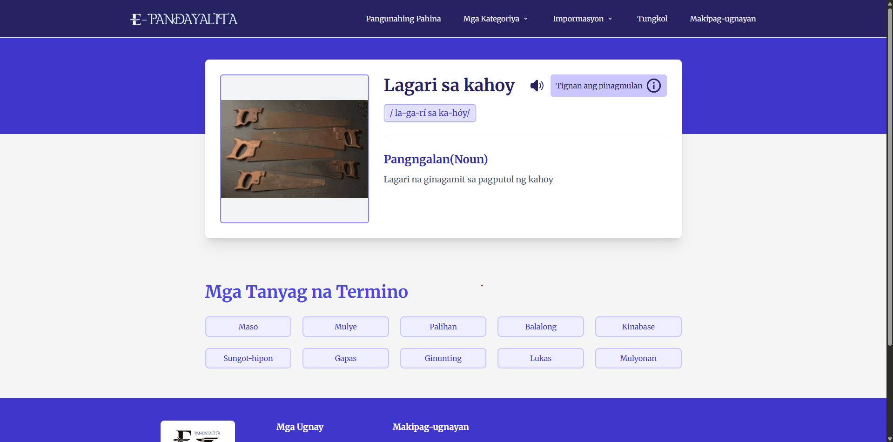Go to Pangunahing Pahina
The width and height of the screenshot is (893, 442).
tap(403, 19)
